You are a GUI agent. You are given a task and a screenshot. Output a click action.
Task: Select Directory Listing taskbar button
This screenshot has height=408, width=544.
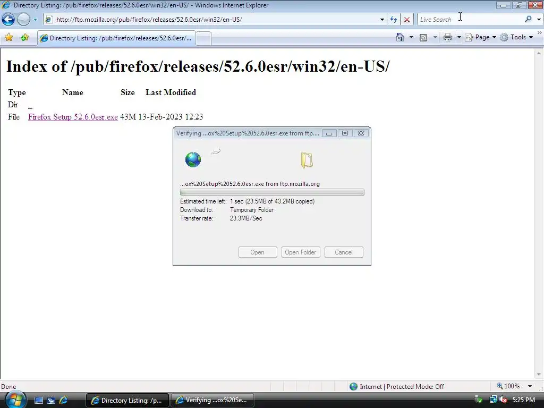[x=127, y=401]
